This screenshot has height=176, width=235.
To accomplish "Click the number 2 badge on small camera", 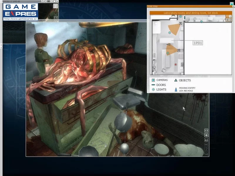I will [x=55, y=6].
